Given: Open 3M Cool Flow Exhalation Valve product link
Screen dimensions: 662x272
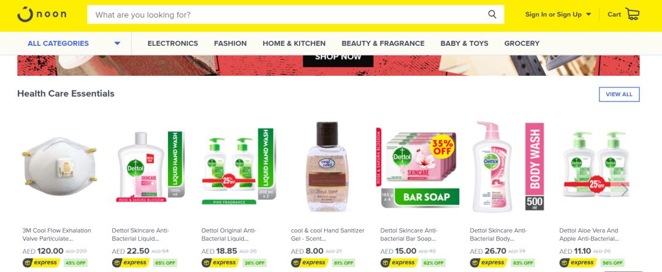Looking at the screenshot, I should pos(56,235).
